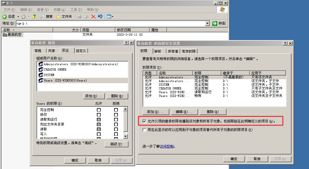Select CREATOR OWNER user icon
Screen dimensions: 309x169
coord(41,69)
